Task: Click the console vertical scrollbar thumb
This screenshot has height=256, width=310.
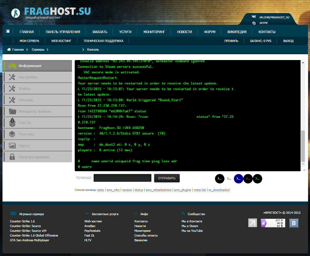Action: pyautogui.click(x=303, y=146)
